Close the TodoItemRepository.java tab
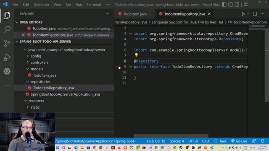 (x=209, y=14)
